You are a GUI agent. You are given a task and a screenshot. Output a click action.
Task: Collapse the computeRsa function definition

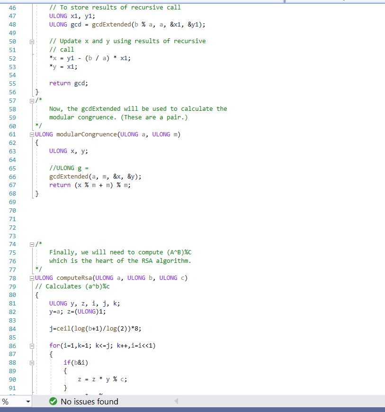31,278
